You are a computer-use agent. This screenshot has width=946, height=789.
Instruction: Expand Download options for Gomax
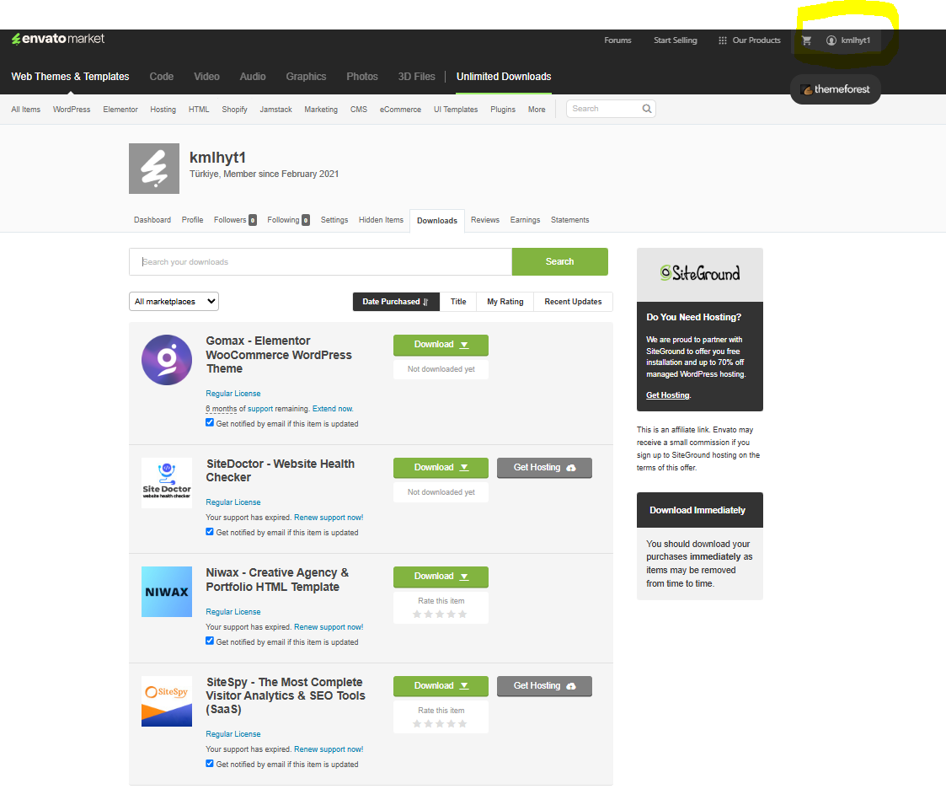click(441, 345)
